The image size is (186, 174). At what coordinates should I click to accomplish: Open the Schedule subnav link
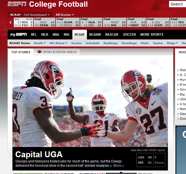[x=92, y=43]
